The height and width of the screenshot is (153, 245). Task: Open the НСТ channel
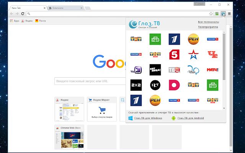pos(155,85)
